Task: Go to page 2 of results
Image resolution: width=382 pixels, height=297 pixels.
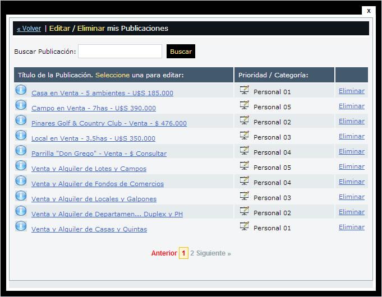Action: (x=192, y=253)
